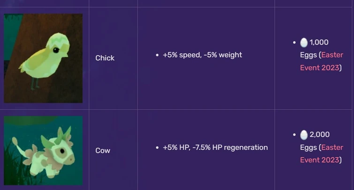This screenshot has height=190, width=354.
Task: Follow Easter Event 2023 link in Cow row
Action: pyautogui.click(x=323, y=153)
